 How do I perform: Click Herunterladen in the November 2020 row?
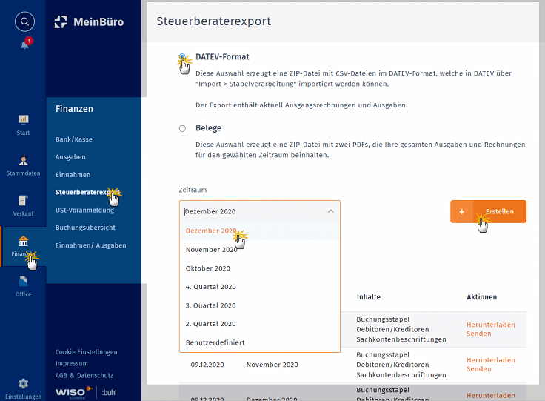coord(491,360)
